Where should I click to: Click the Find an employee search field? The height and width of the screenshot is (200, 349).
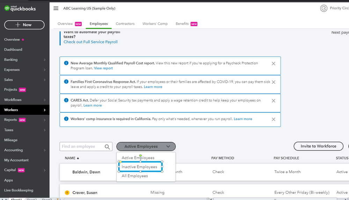pos(82,147)
